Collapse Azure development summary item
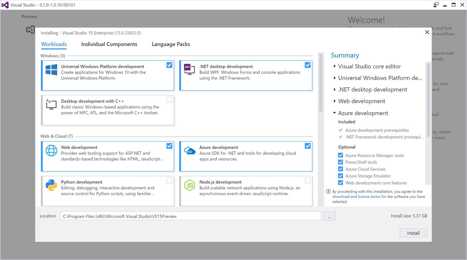 [x=334, y=113]
